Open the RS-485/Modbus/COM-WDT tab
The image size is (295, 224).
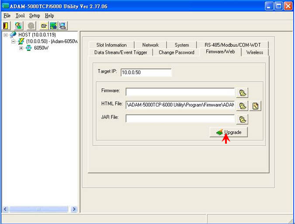[233, 45]
